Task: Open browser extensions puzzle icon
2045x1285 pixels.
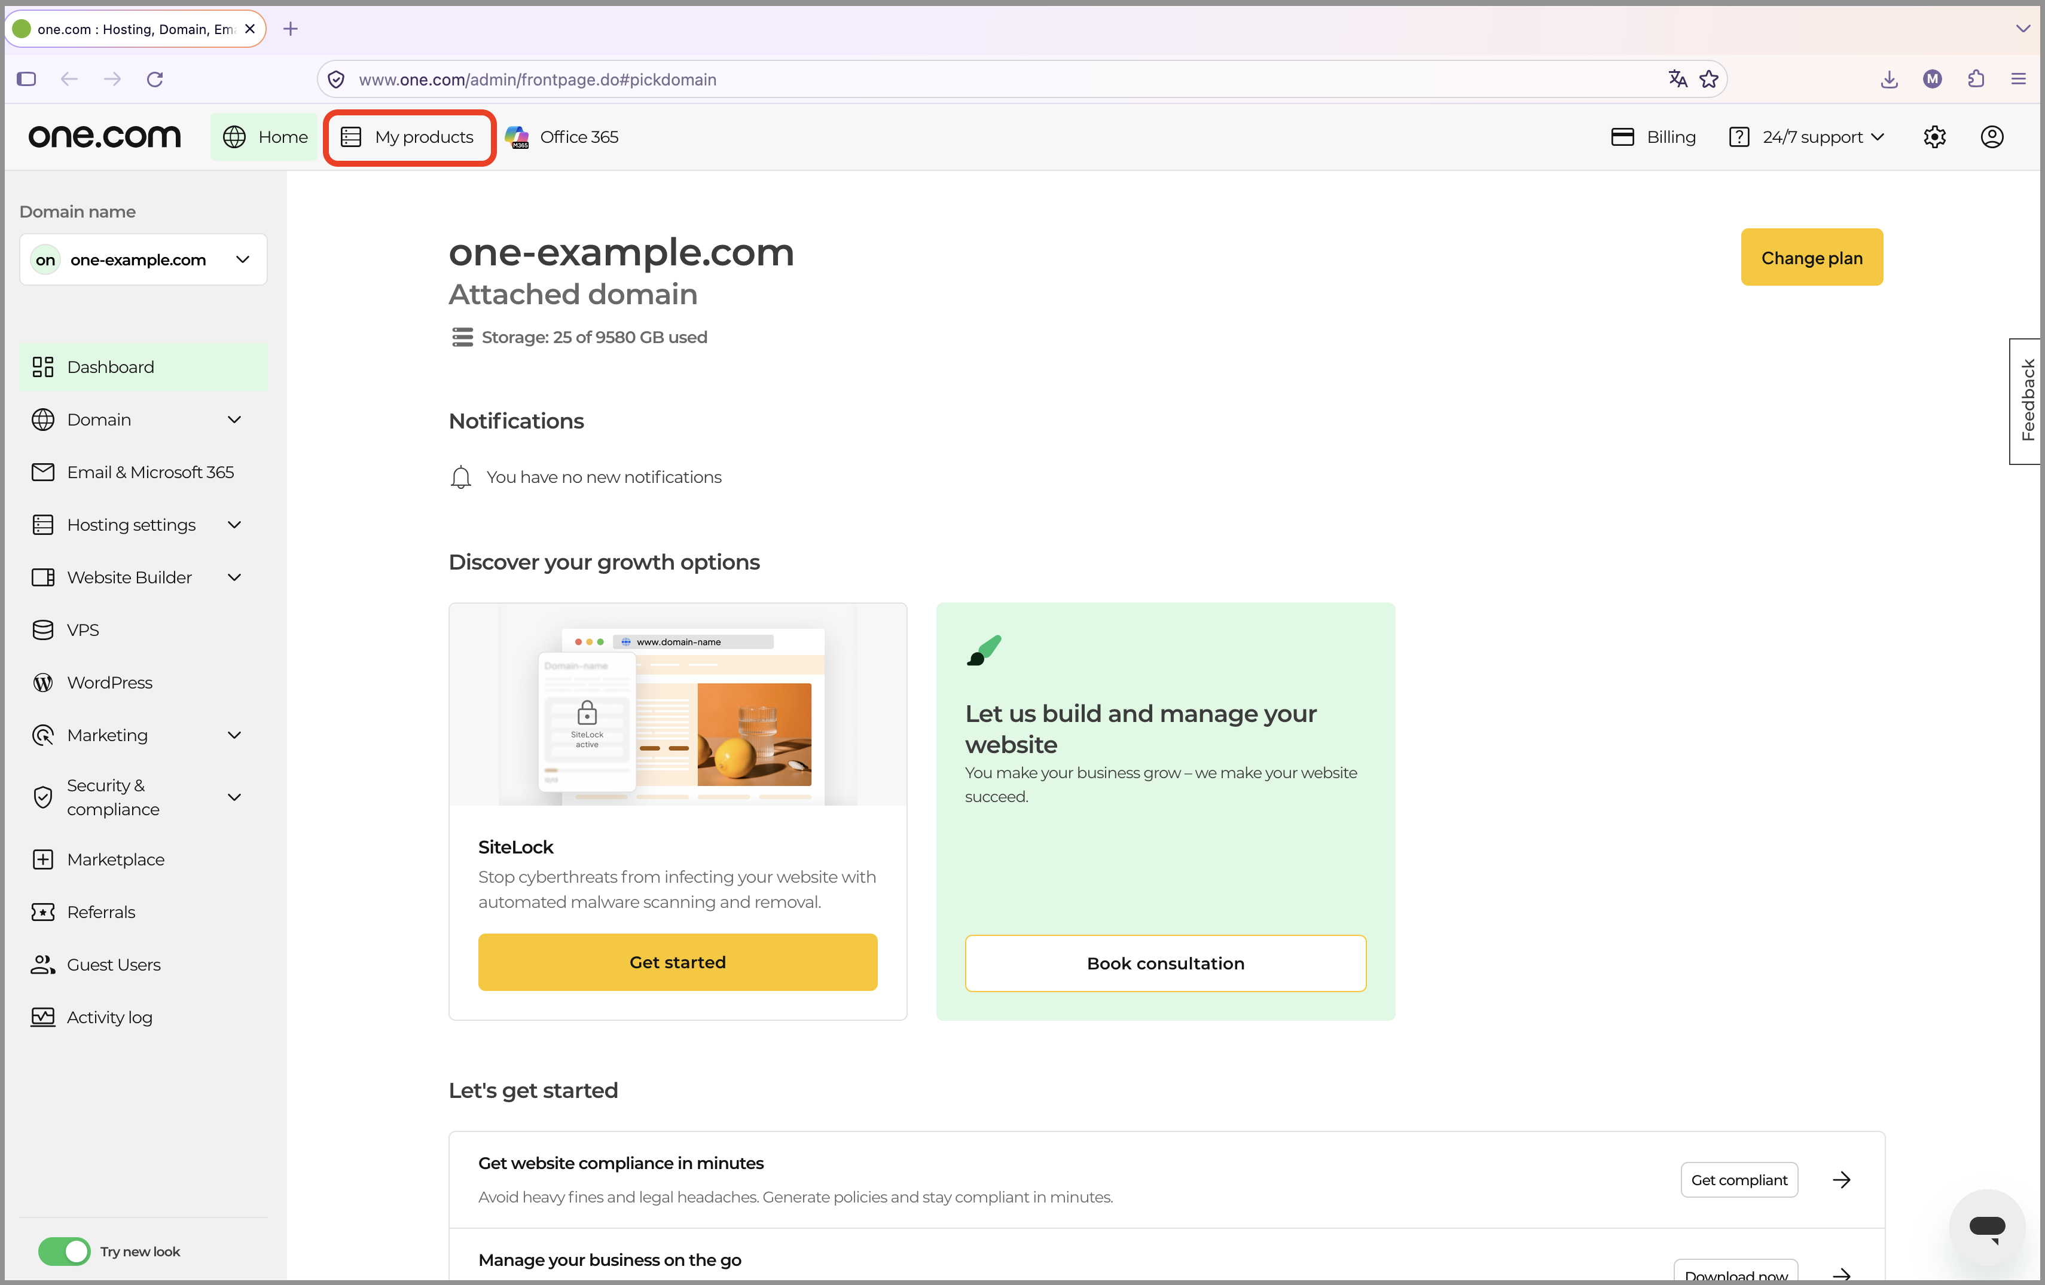Action: coord(1976,79)
